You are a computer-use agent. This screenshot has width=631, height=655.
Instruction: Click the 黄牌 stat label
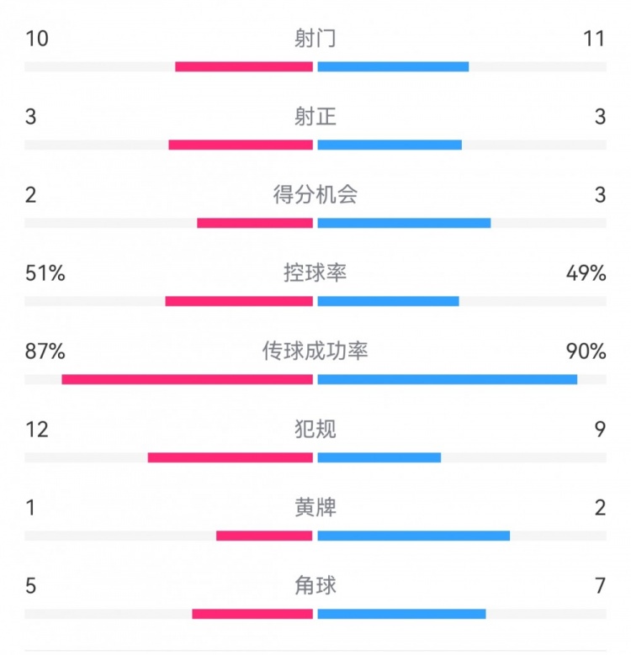click(x=315, y=508)
